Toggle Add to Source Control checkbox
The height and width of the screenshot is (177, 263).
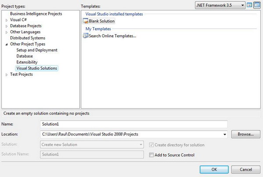(x=151, y=155)
